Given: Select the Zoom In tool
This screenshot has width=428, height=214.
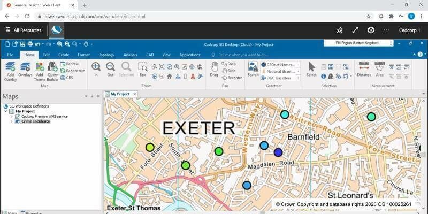Looking at the screenshot, I should (x=96, y=70).
